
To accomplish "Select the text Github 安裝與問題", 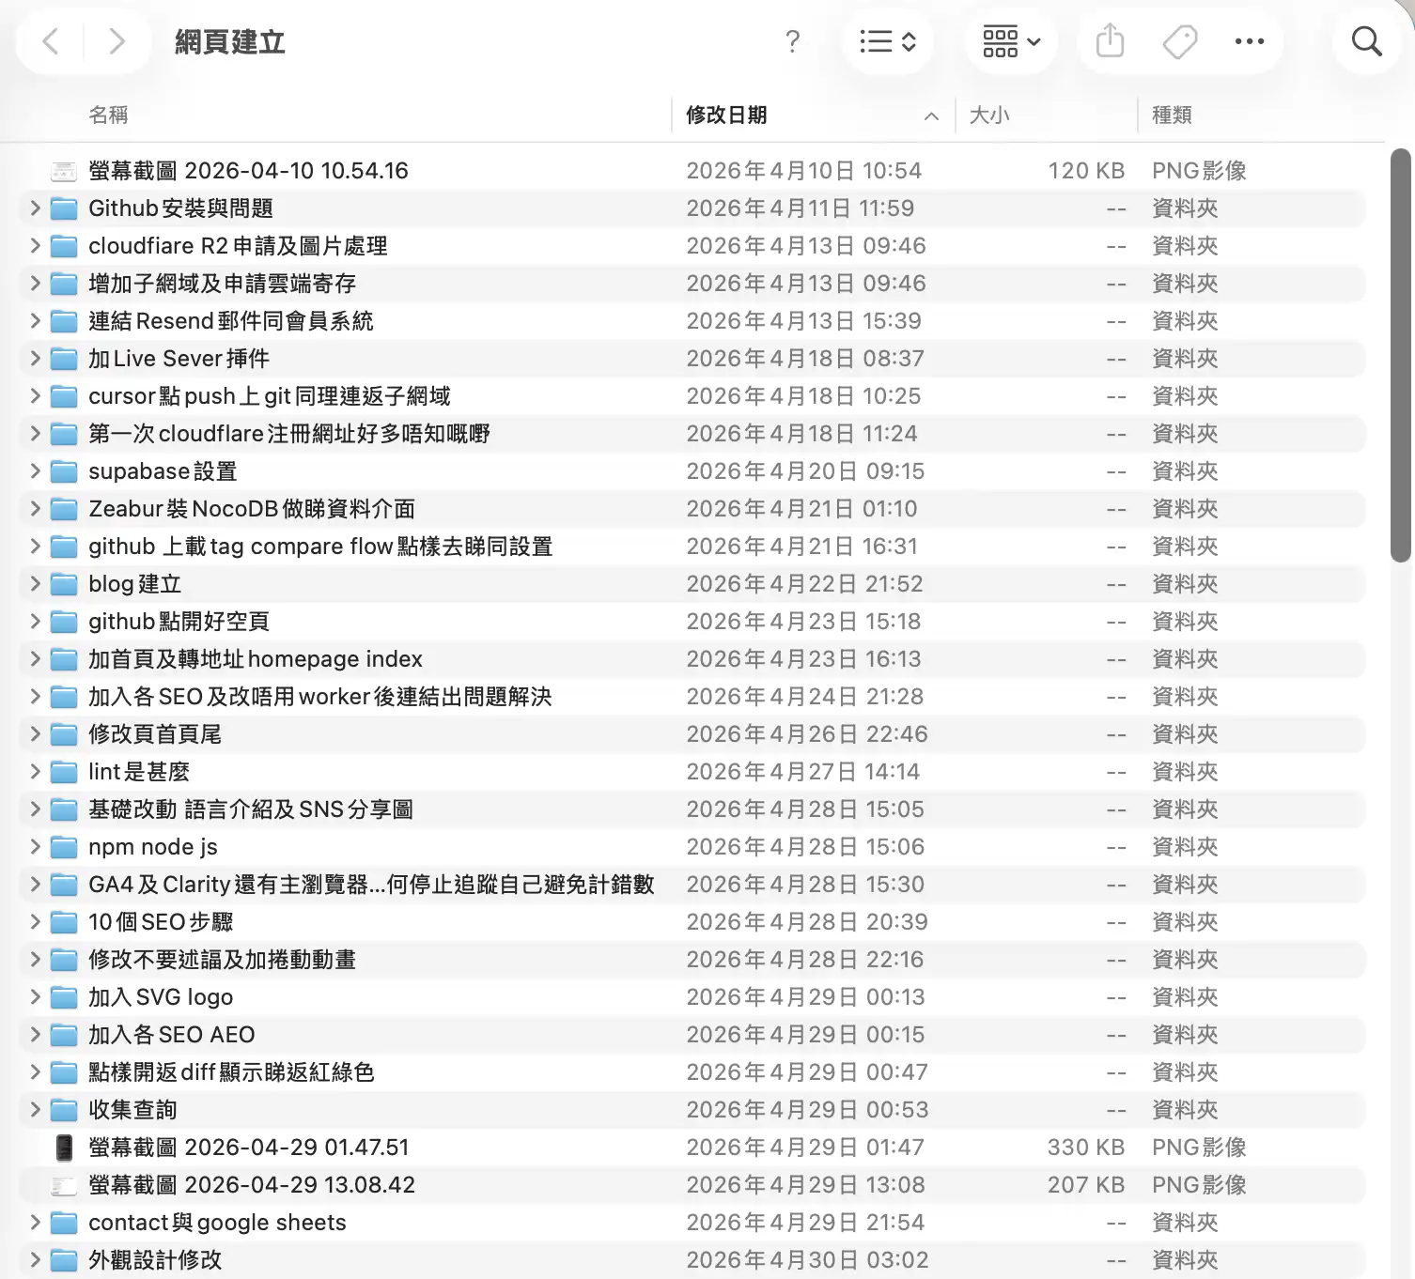I will pyautogui.click(x=180, y=208).
